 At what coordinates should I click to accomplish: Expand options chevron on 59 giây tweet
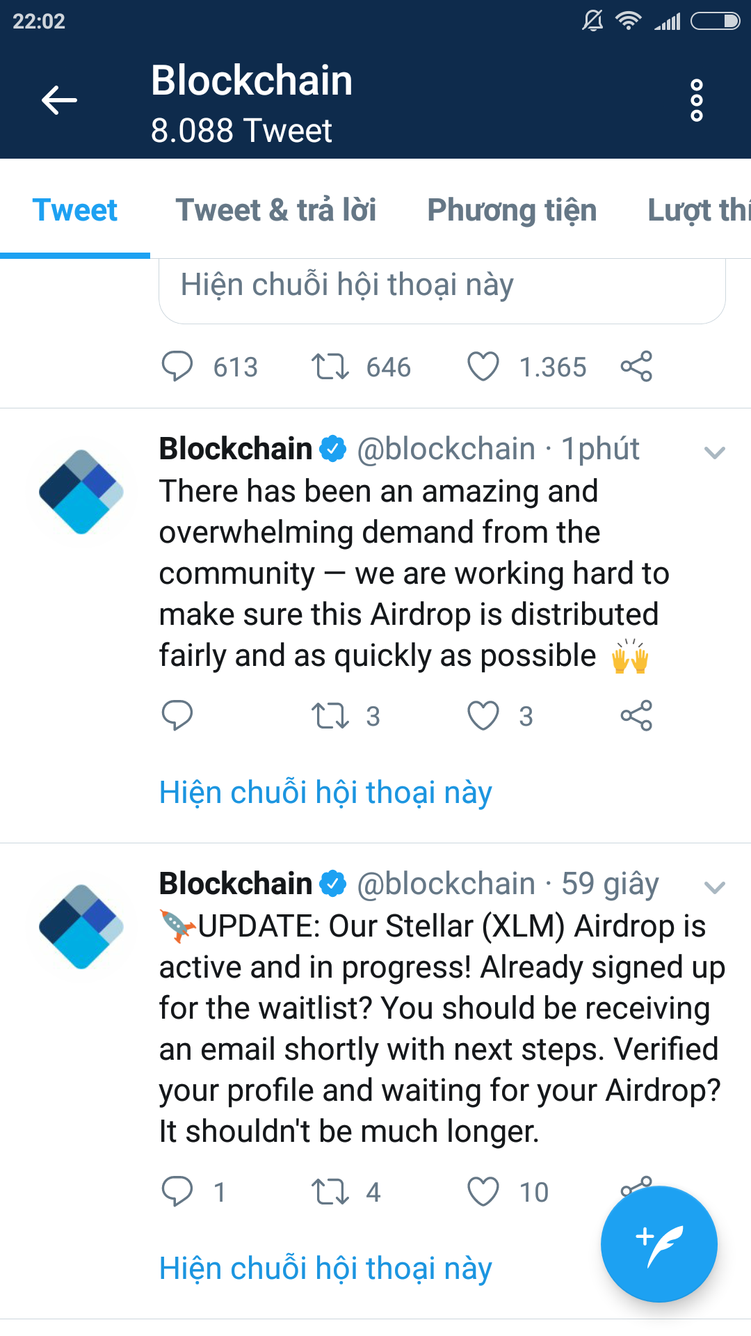click(714, 887)
